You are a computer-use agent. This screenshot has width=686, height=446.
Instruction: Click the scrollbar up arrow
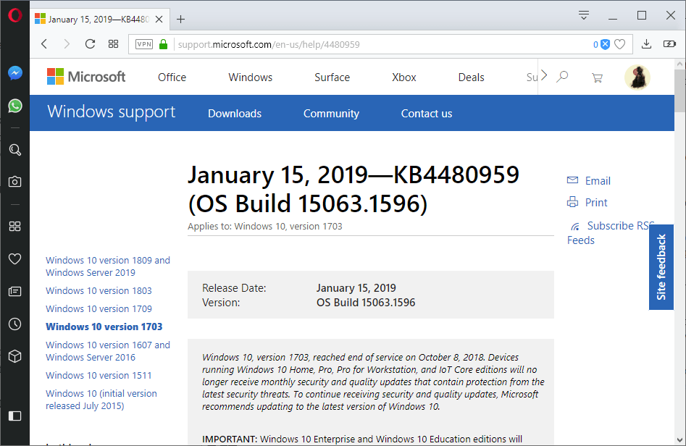tap(679, 64)
